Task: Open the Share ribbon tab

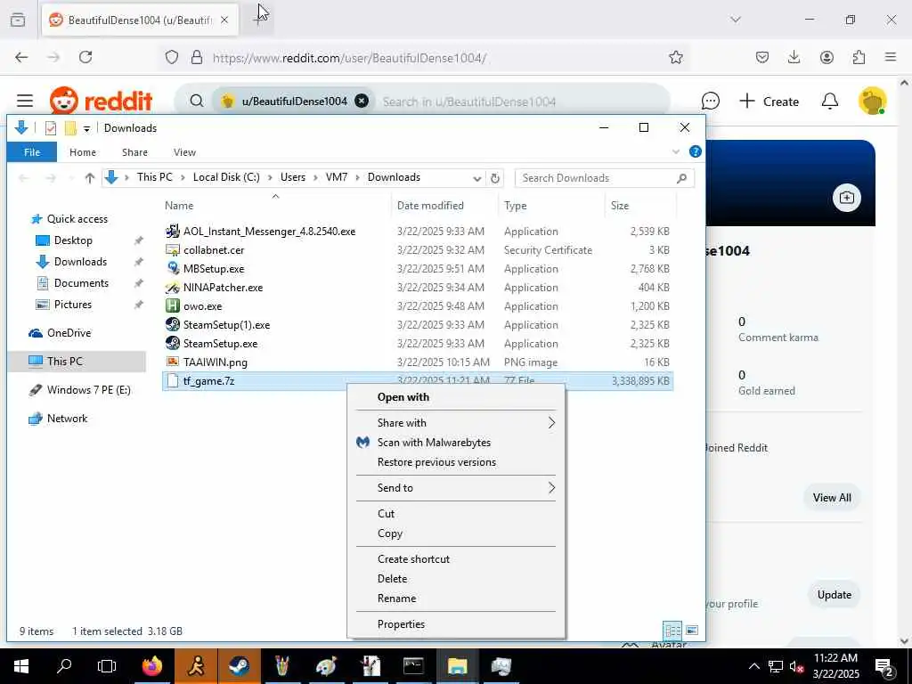Action: click(134, 152)
